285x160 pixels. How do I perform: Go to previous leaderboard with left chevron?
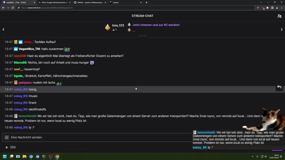click(3, 30)
